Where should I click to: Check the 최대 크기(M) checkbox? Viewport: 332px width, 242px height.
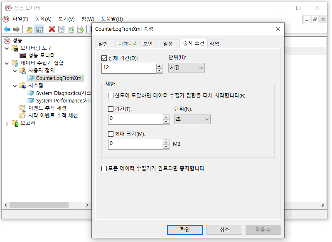[x=111, y=134]
